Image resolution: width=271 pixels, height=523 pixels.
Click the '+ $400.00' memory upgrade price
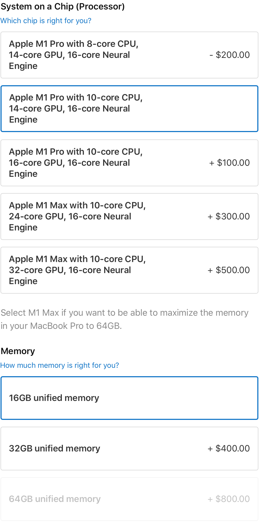coord(229,449)
